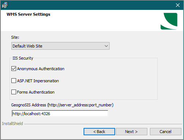The width and height of the screenshot is (184, 140).
Task: Abort setup using the Cancel button
Action: click(166, 132)
